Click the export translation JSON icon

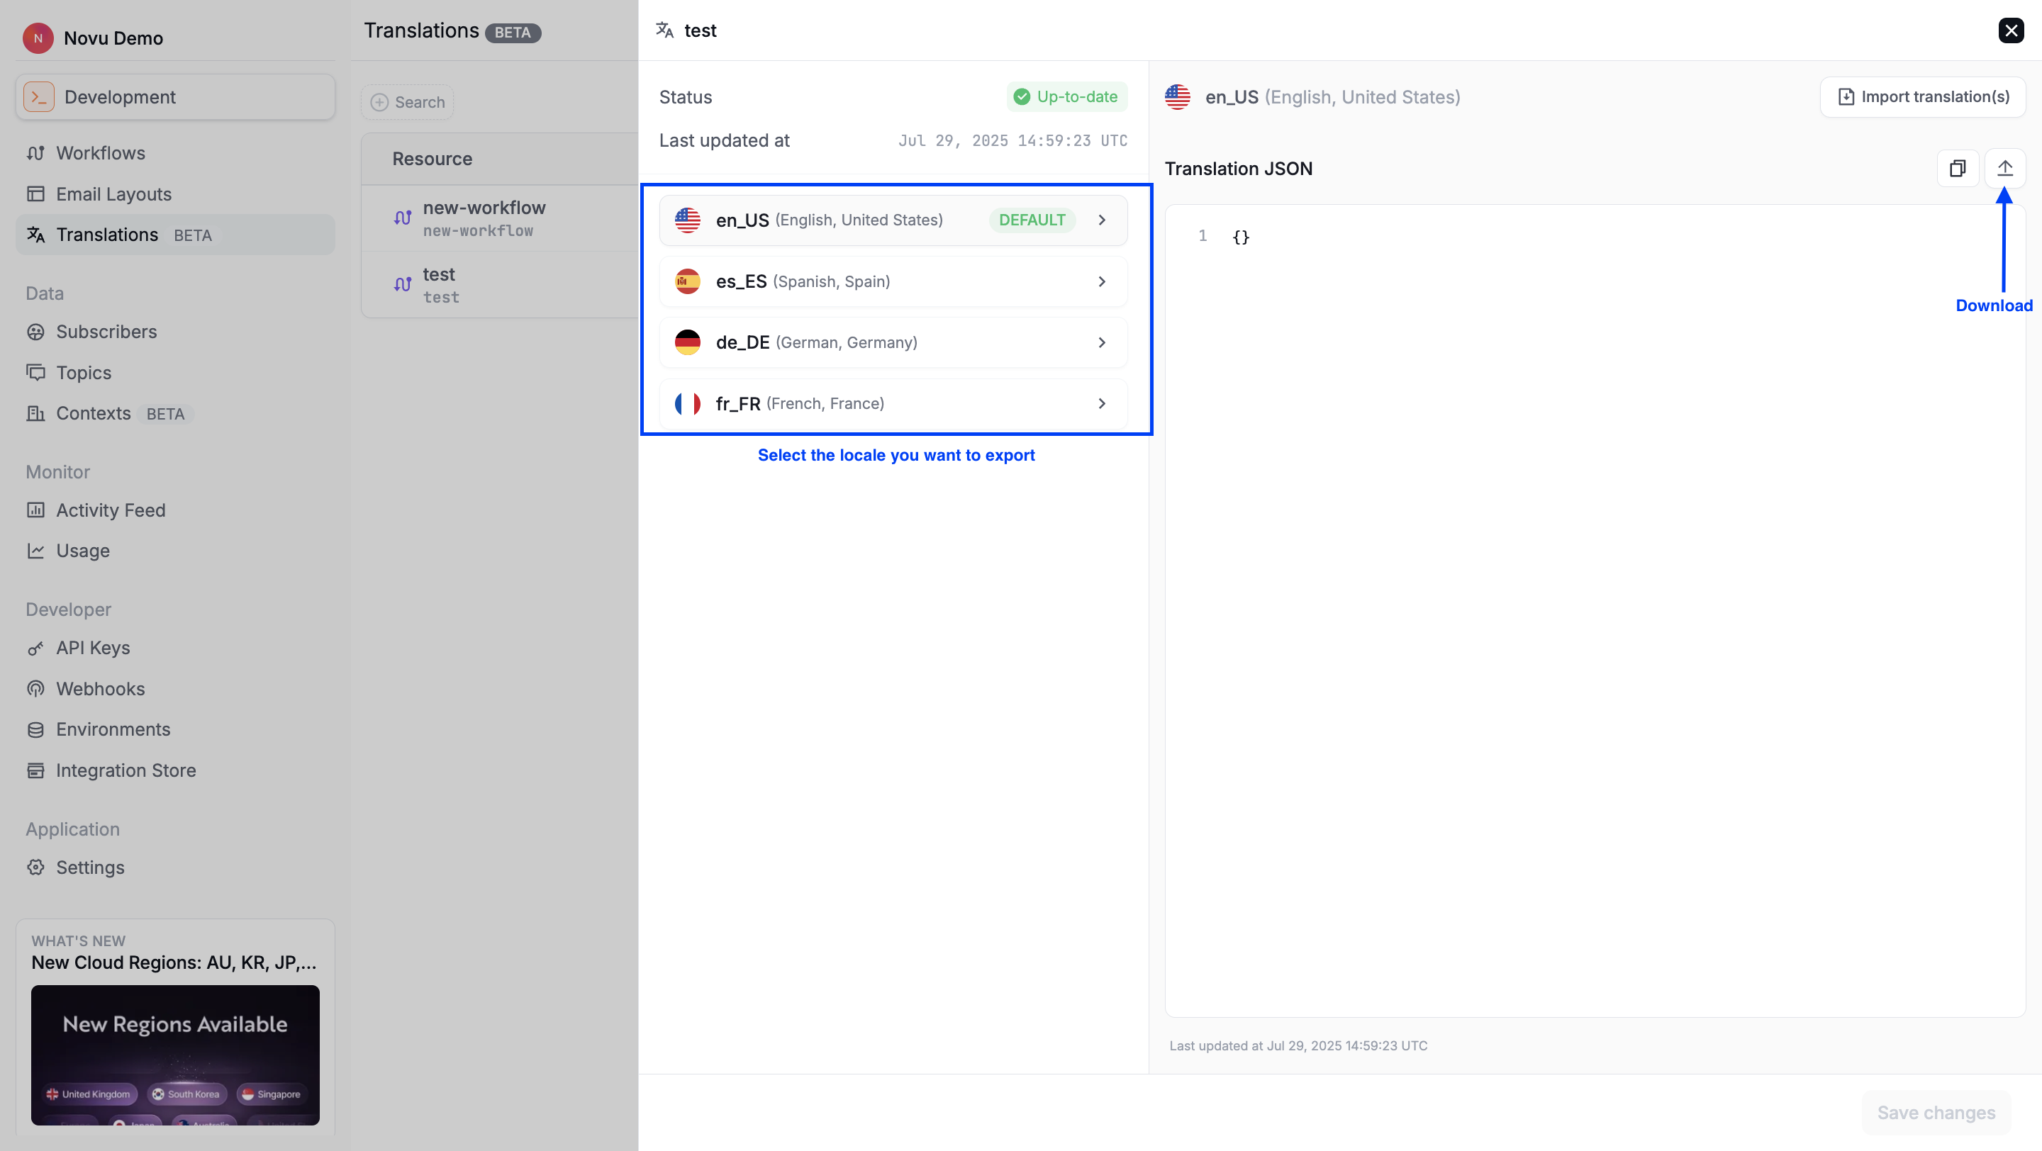click(x=2004, y=168)
